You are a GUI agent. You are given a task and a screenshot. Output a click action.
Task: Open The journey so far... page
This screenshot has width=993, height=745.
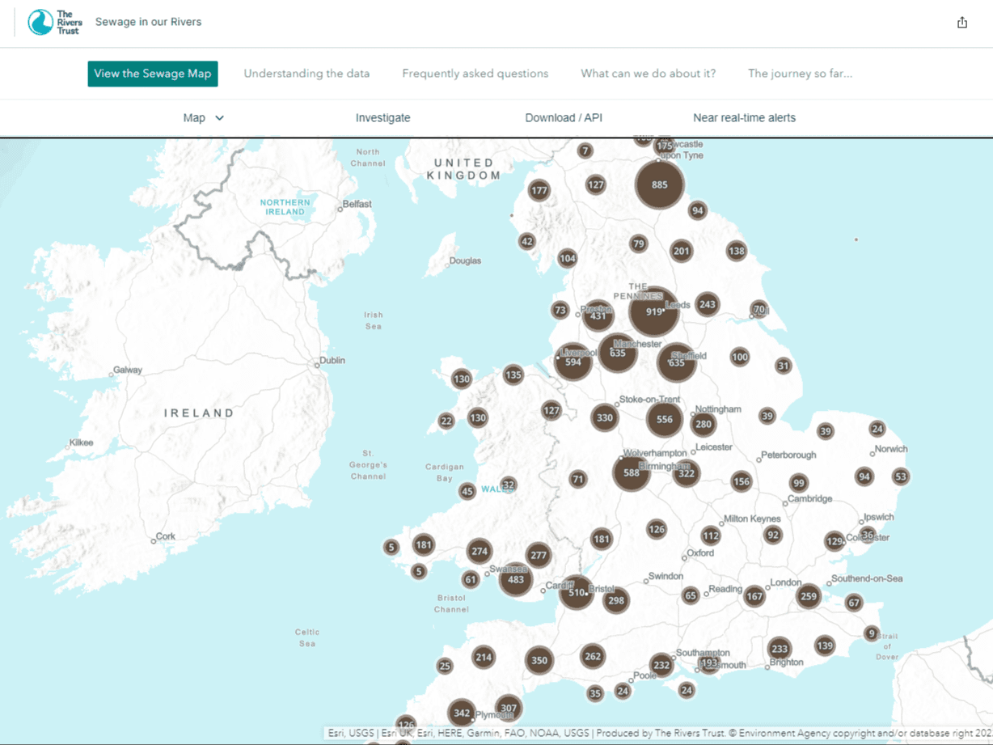[800, 73]
